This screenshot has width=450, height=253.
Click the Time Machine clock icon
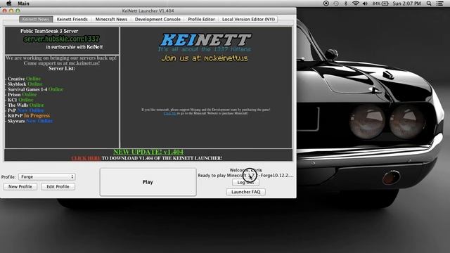[336, 4]
